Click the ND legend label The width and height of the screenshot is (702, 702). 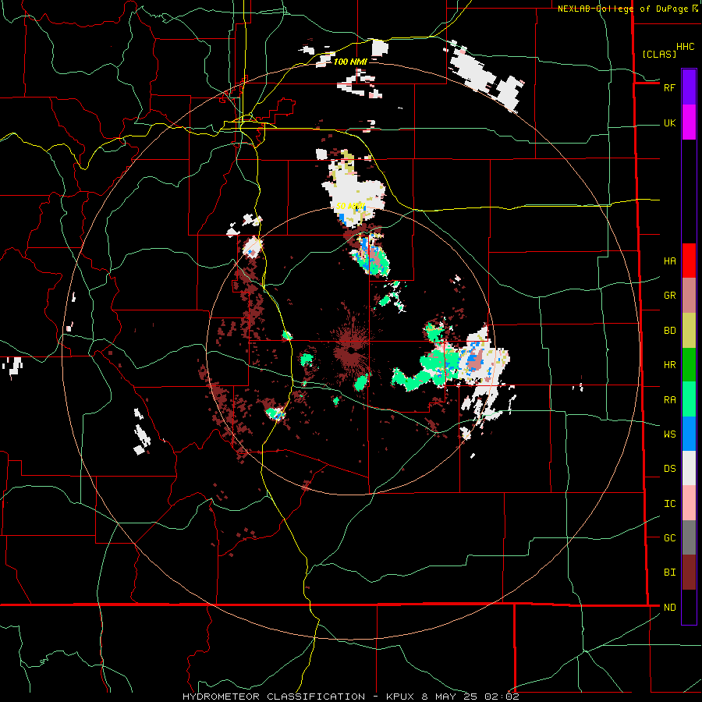click(669, 608)
